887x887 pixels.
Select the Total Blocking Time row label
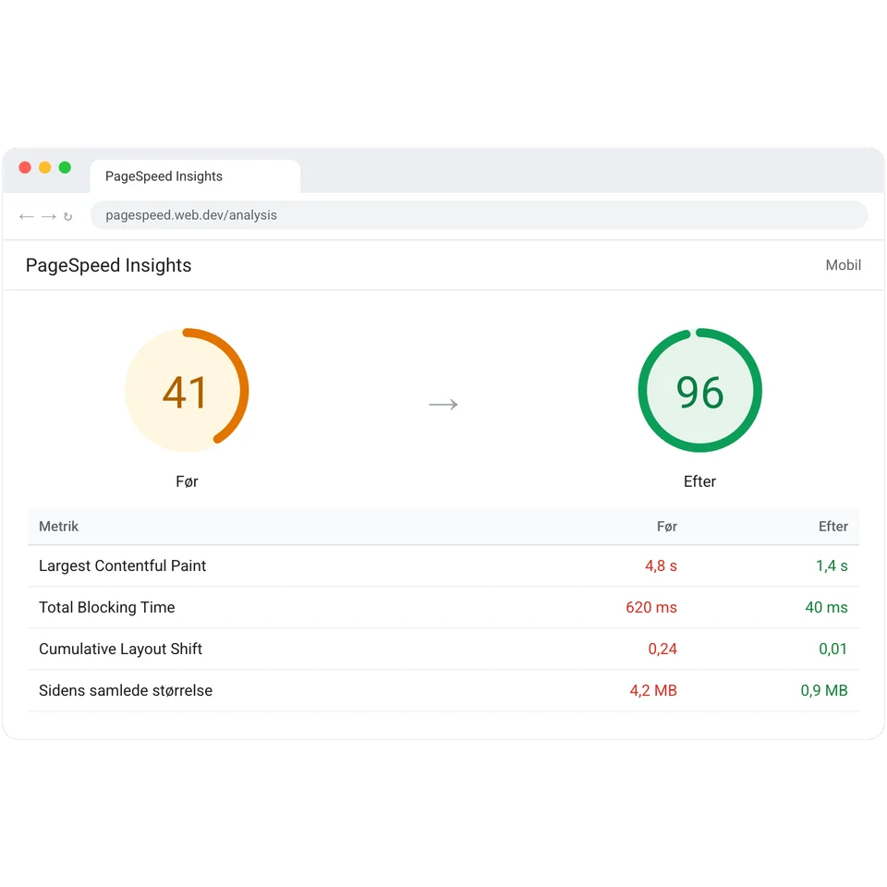point(107,608)
